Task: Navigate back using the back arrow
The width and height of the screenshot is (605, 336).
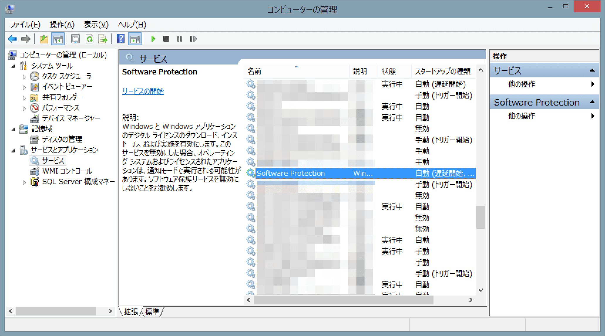Action: click(x=12, y=39)
